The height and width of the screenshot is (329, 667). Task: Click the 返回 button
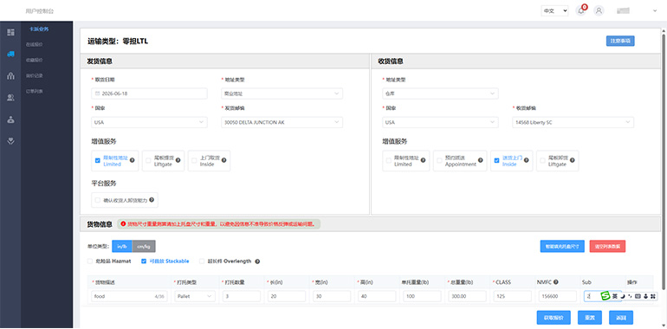click(621, 318)
